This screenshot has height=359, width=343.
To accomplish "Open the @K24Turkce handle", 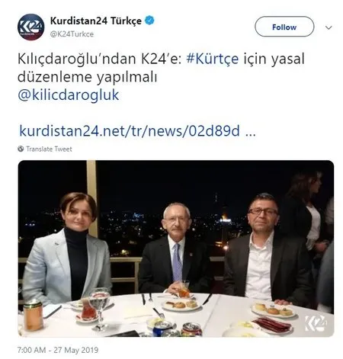I will point(72,34).
